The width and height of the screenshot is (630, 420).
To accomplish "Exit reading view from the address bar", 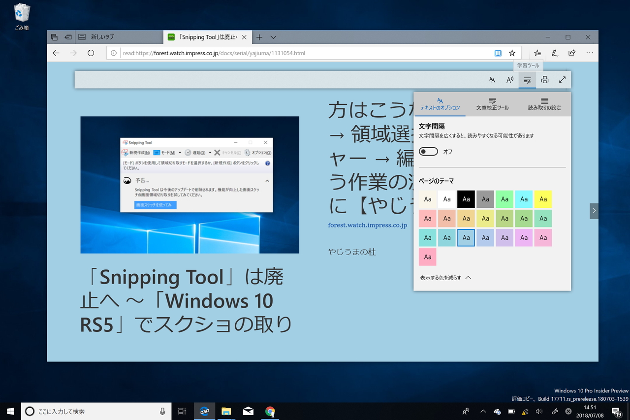I will [498, 53].
